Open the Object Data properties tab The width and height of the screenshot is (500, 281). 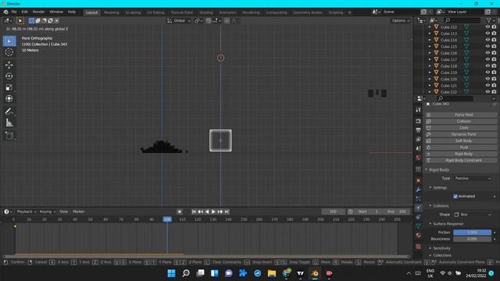pyautogui.click(x=419, y=226)
